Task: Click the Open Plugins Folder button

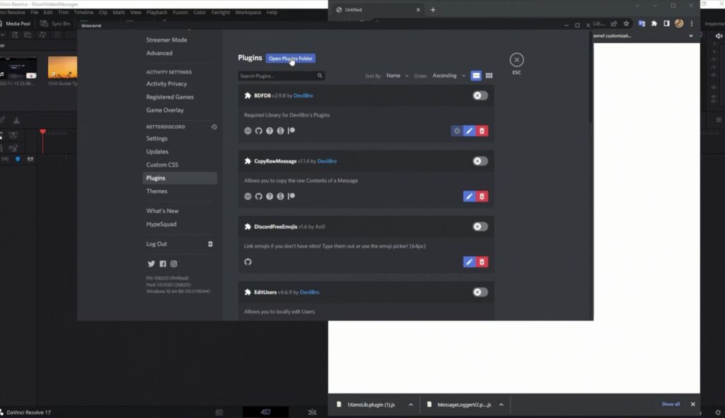Action: [290, 58]
